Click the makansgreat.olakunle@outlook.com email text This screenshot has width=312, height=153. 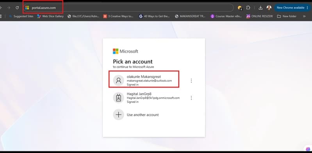pos(149,80)
